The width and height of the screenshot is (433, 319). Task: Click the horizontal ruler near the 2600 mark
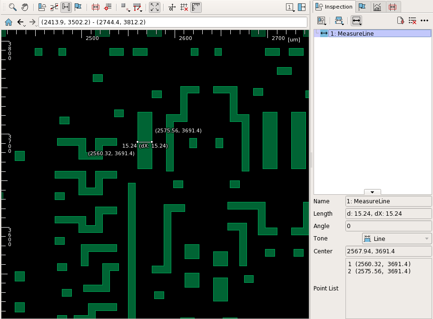185,38
